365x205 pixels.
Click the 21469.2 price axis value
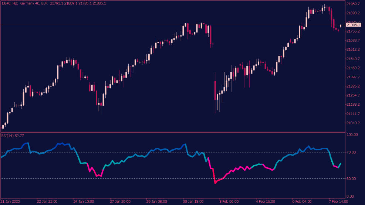click(354, 68)
